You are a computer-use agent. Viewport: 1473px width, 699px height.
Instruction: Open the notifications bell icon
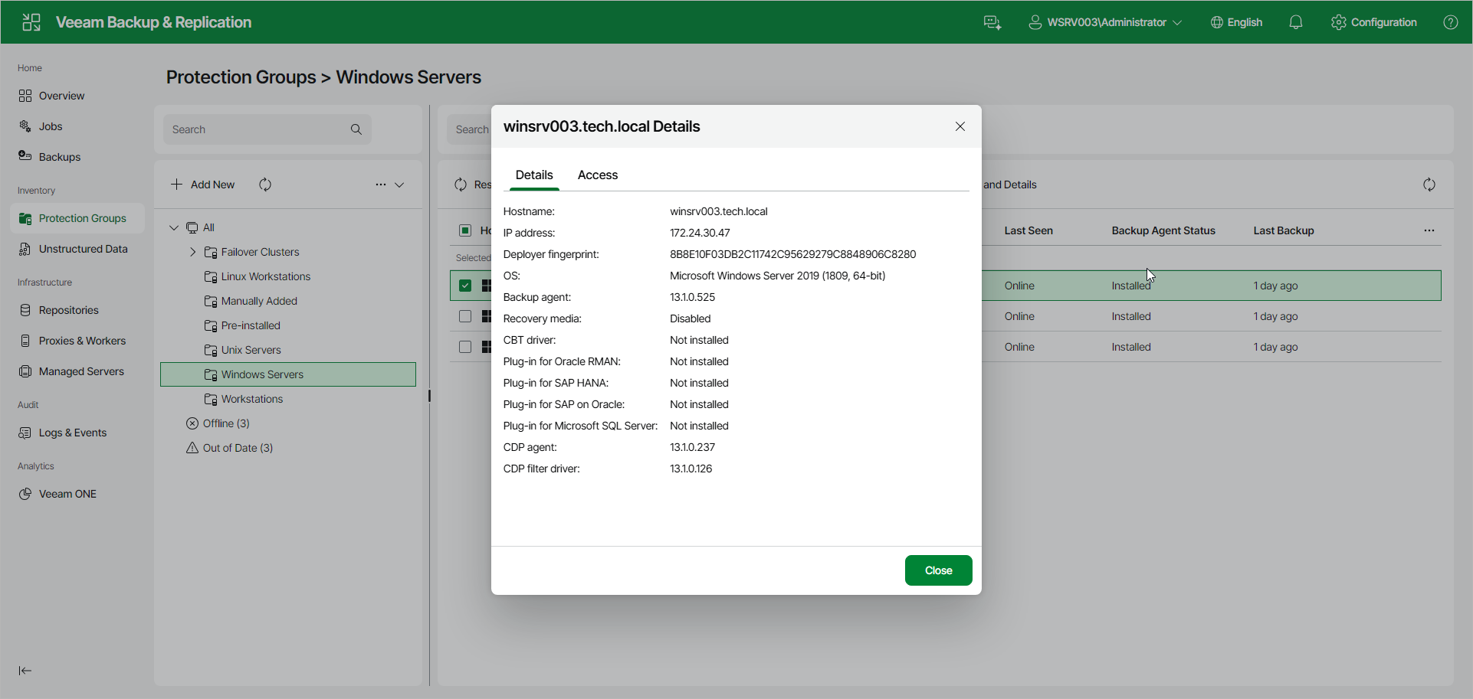1296,22
